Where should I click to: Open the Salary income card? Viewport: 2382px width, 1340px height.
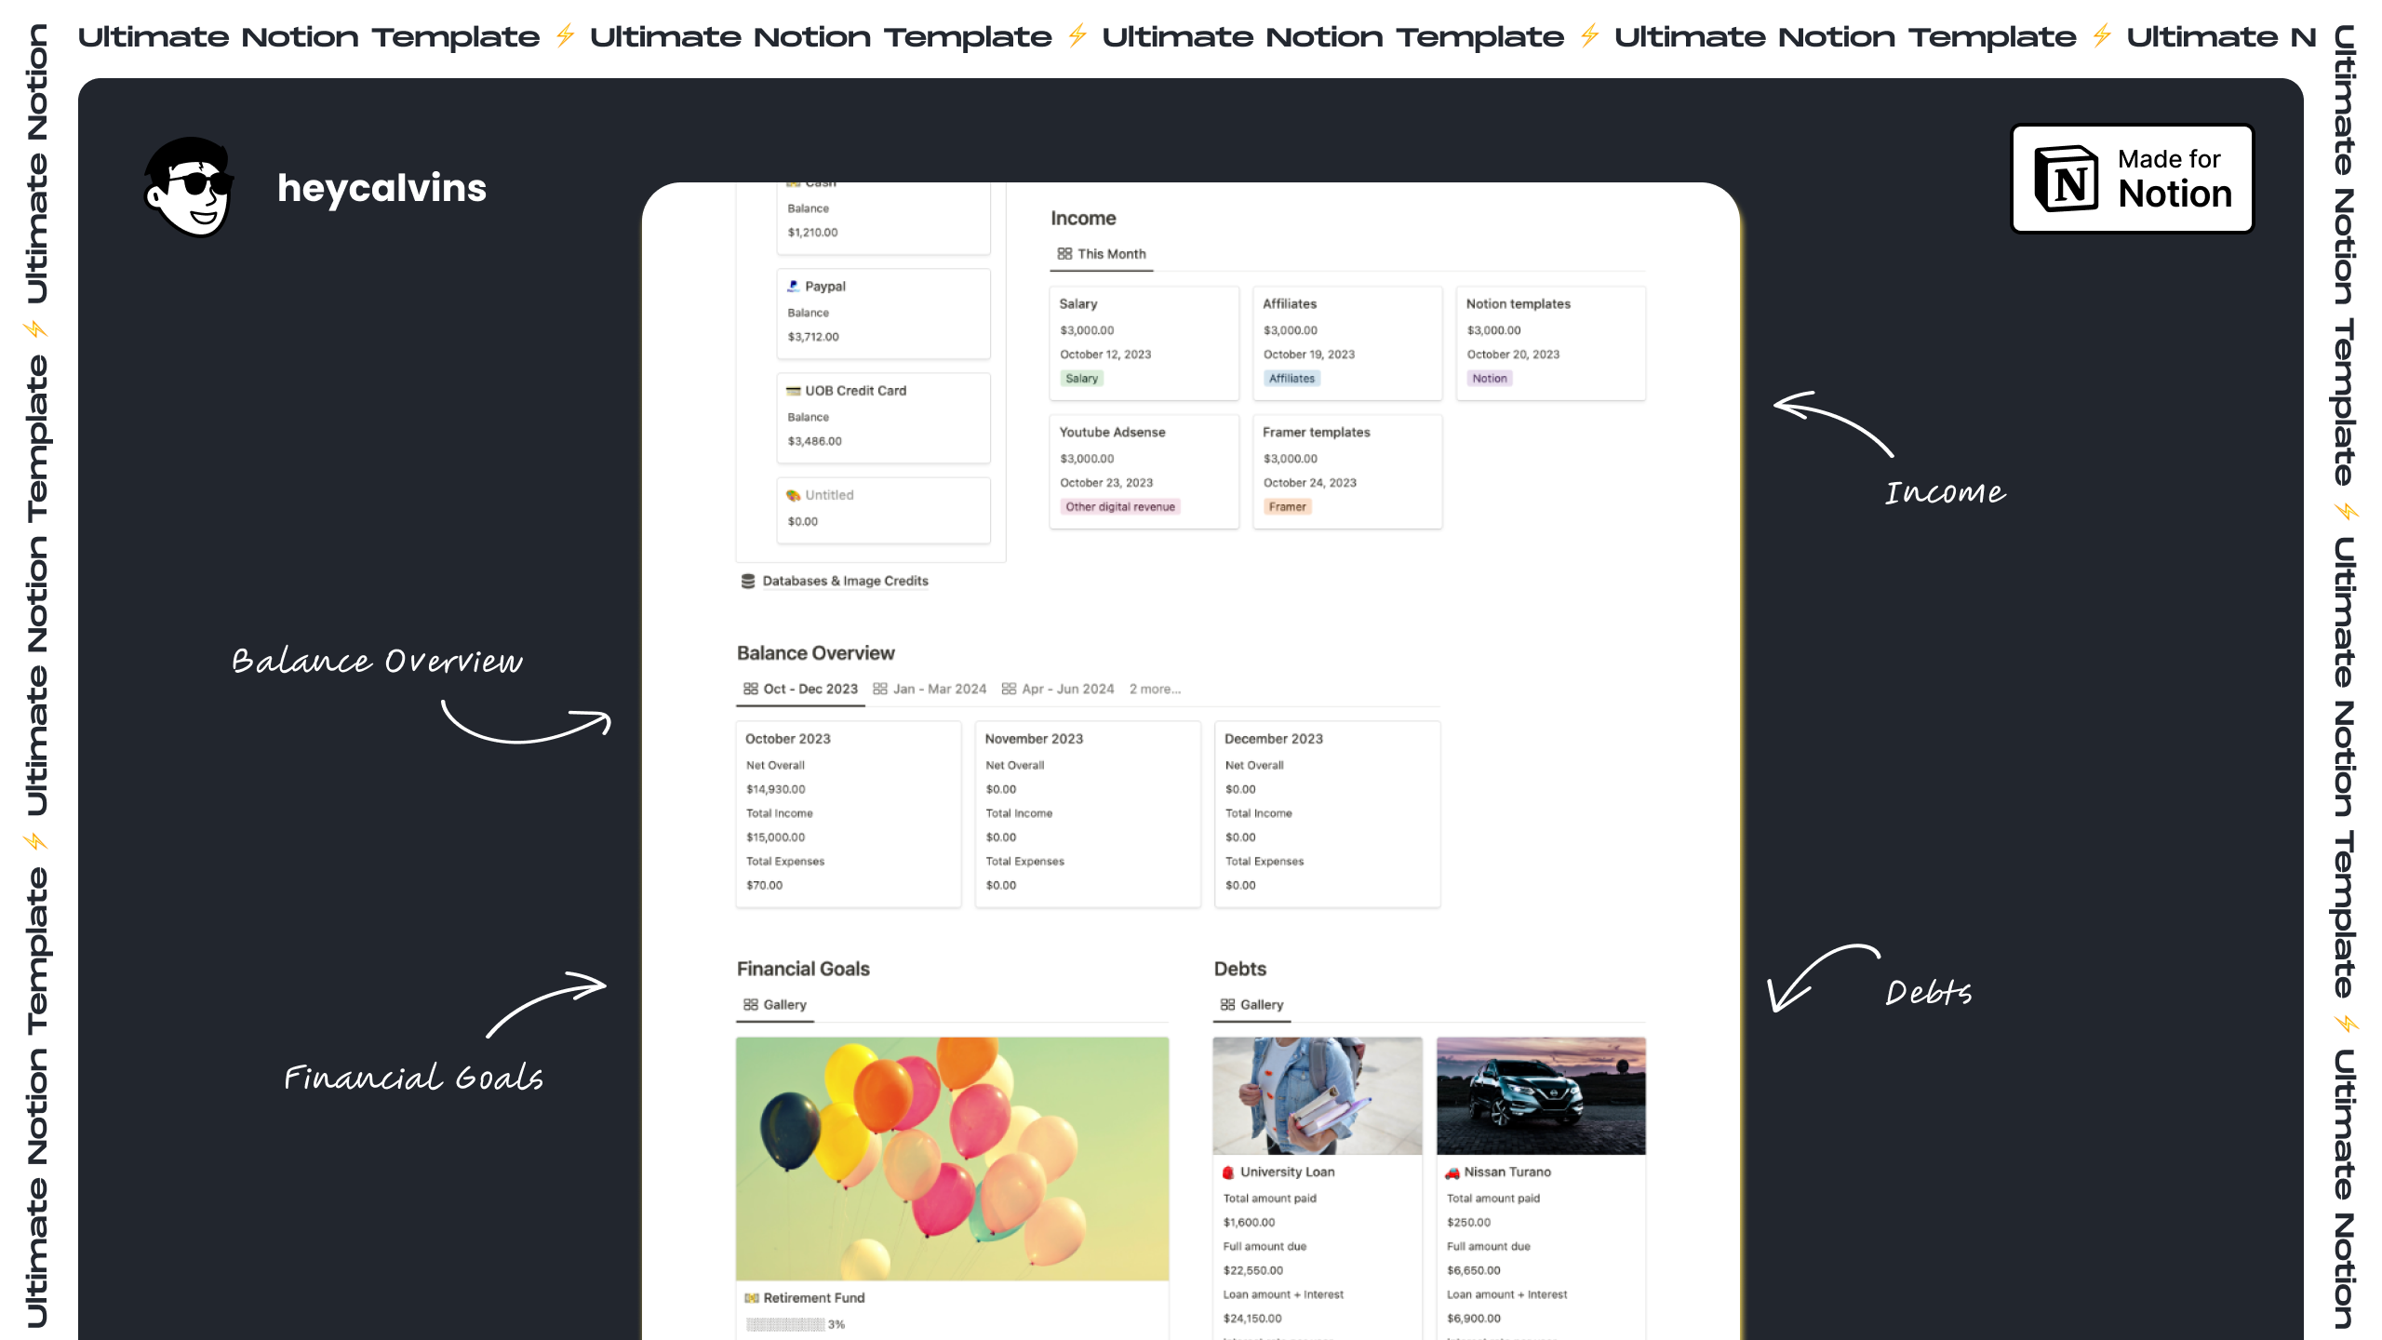pyautogui.click(x=1144, y=342)
